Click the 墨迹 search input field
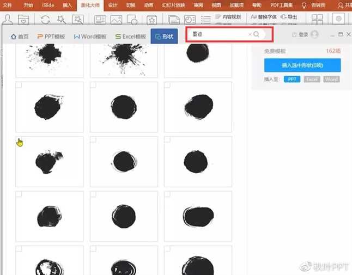 [x=218, y=34]
